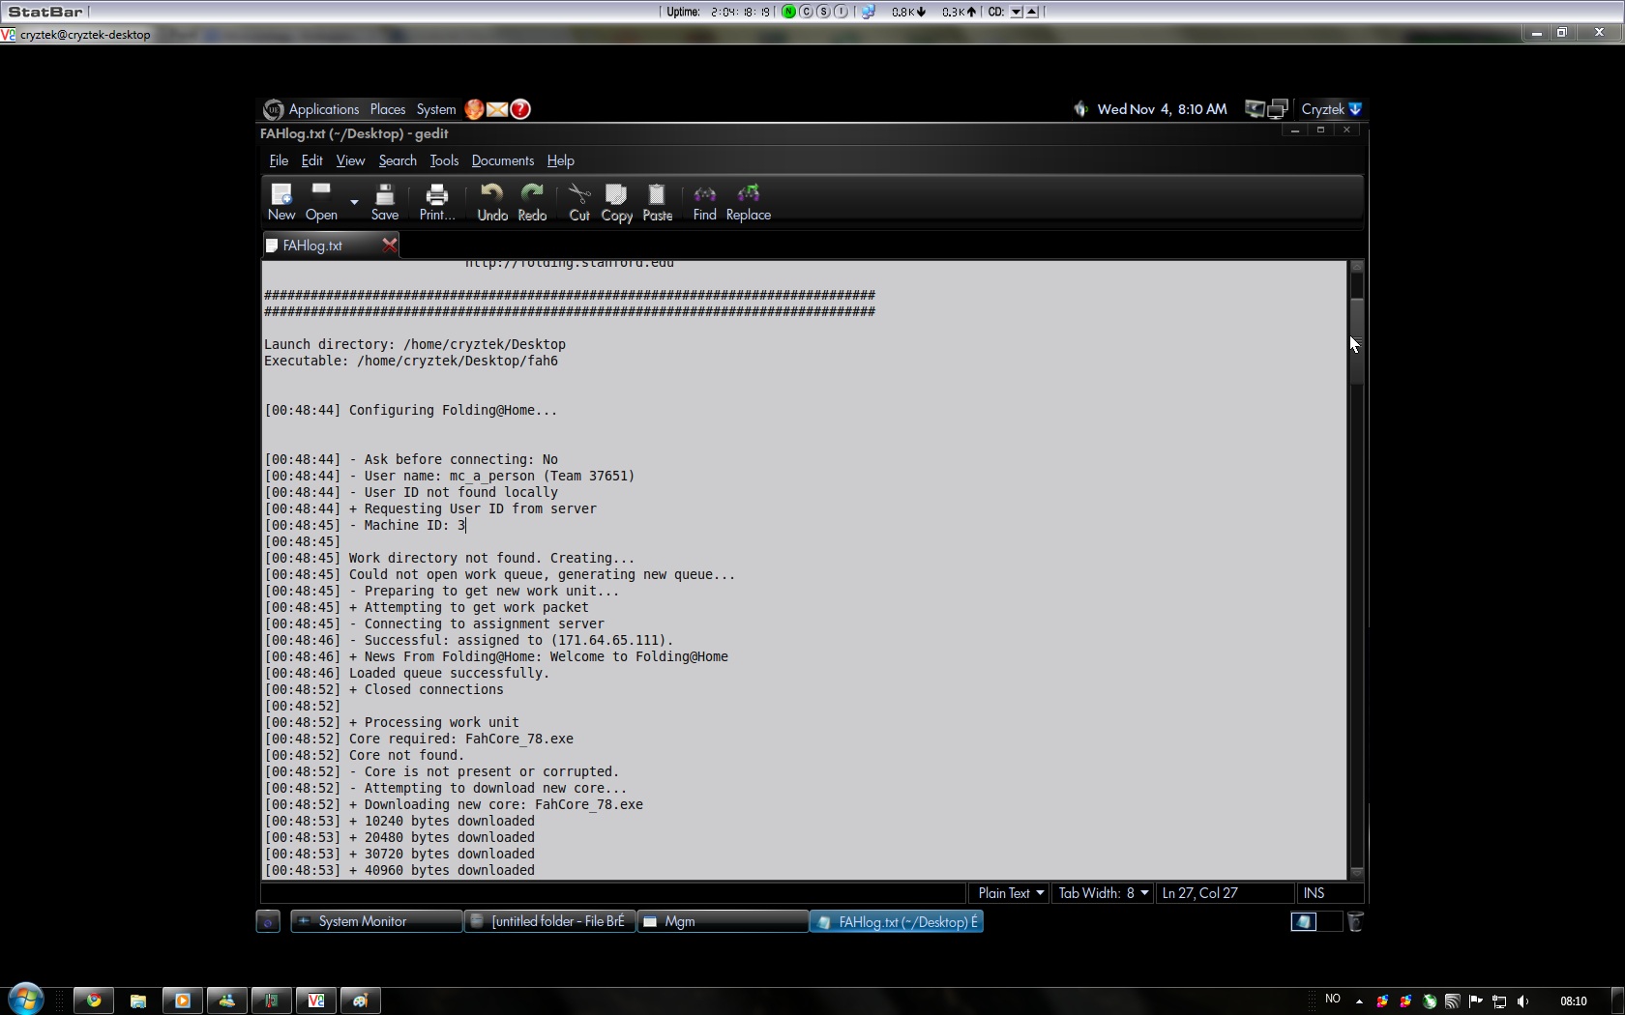
Task: Switch to the Mgm window in taskbar
Action: 723,922
